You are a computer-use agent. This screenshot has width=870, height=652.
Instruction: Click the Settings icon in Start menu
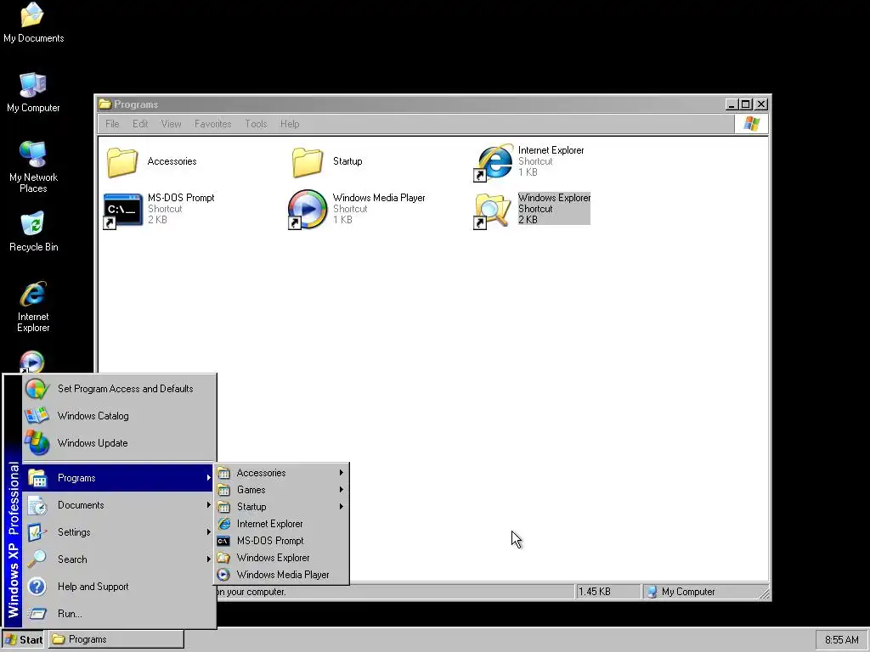(37, 532)
